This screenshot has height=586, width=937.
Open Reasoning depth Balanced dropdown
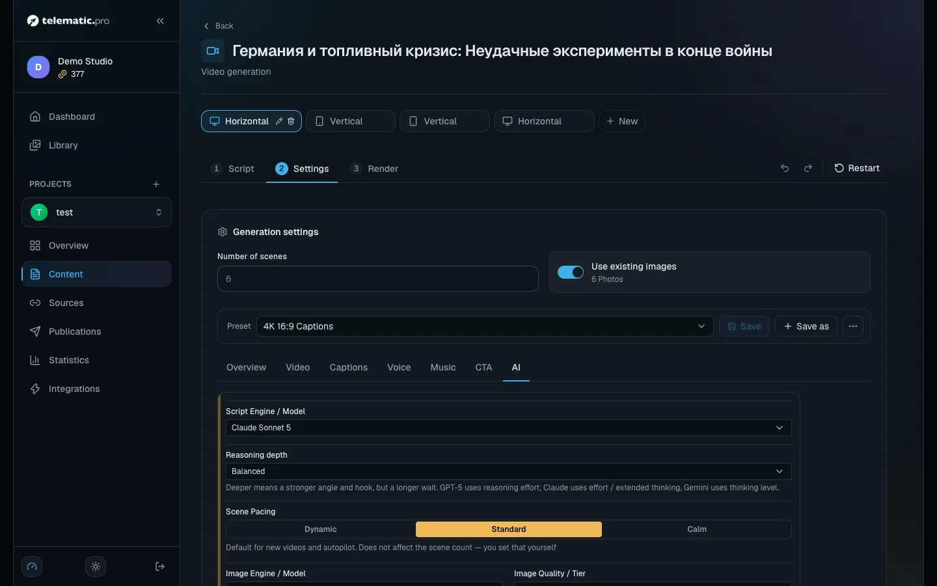pyautogui.click(x=509, y=471)
